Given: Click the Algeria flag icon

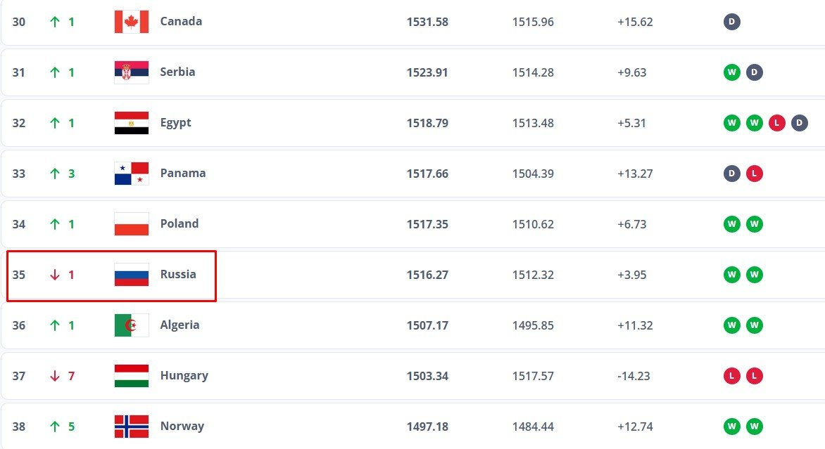Looking at the screenshot, I should (x=132, y=325).
